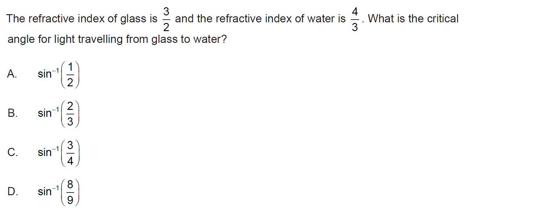This screenshot has height=223, width=534.
Task: Click the 4/3 fraction for water index
Action: click(x=354, y=19)
